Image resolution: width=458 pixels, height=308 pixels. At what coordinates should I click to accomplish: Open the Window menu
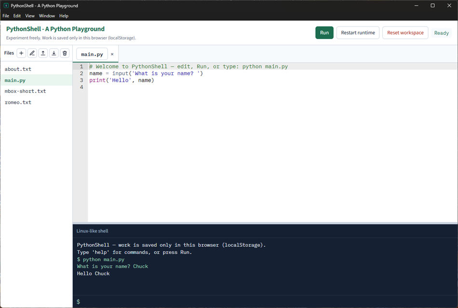point(47,16)
